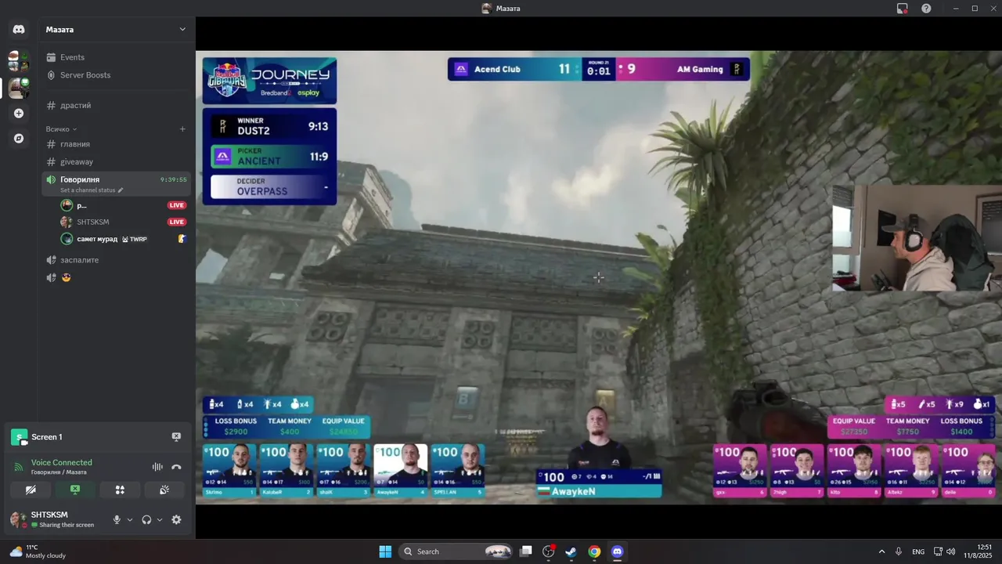Screen dimensions: 1002x564
Task: Click LIVE badge next to p… user
Action: (x=177, y=205)
